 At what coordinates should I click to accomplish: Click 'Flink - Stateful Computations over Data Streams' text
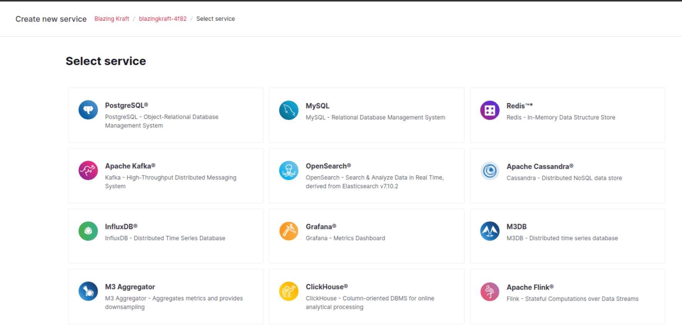click(572, 299)
